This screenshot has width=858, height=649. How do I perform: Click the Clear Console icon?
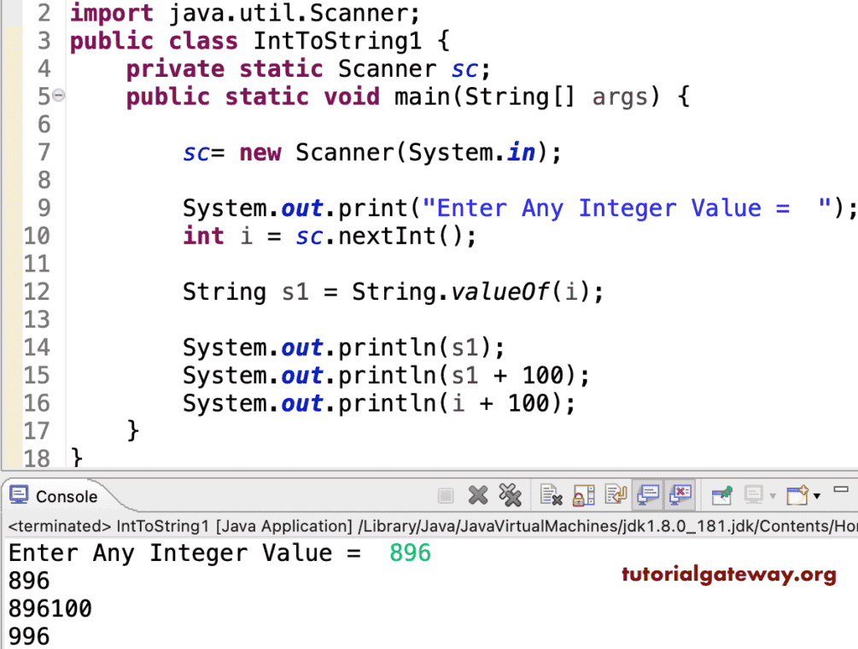point(549,494)
